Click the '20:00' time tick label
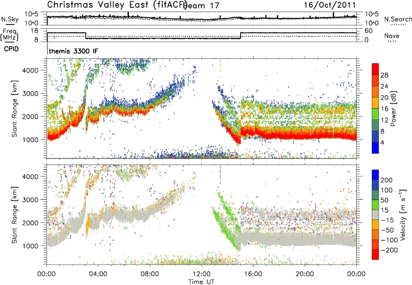The width and height of the screenshot is (412, 285). [304, 274]
